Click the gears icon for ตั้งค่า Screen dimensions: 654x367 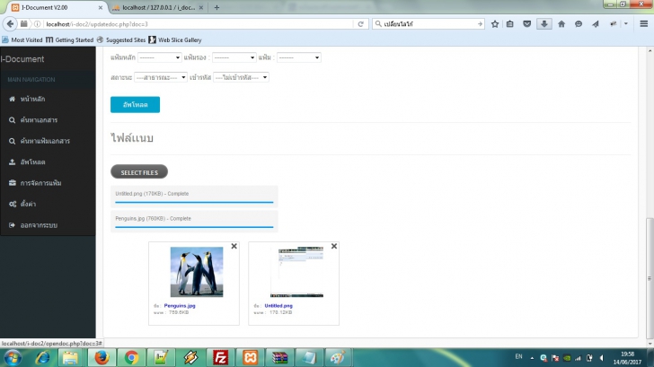(x=13, y=204)
